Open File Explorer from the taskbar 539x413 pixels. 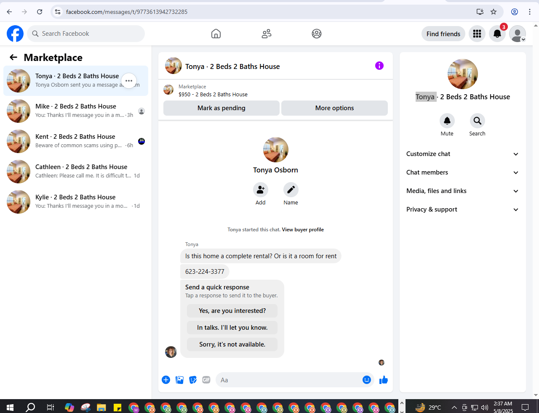coord(101,407)
